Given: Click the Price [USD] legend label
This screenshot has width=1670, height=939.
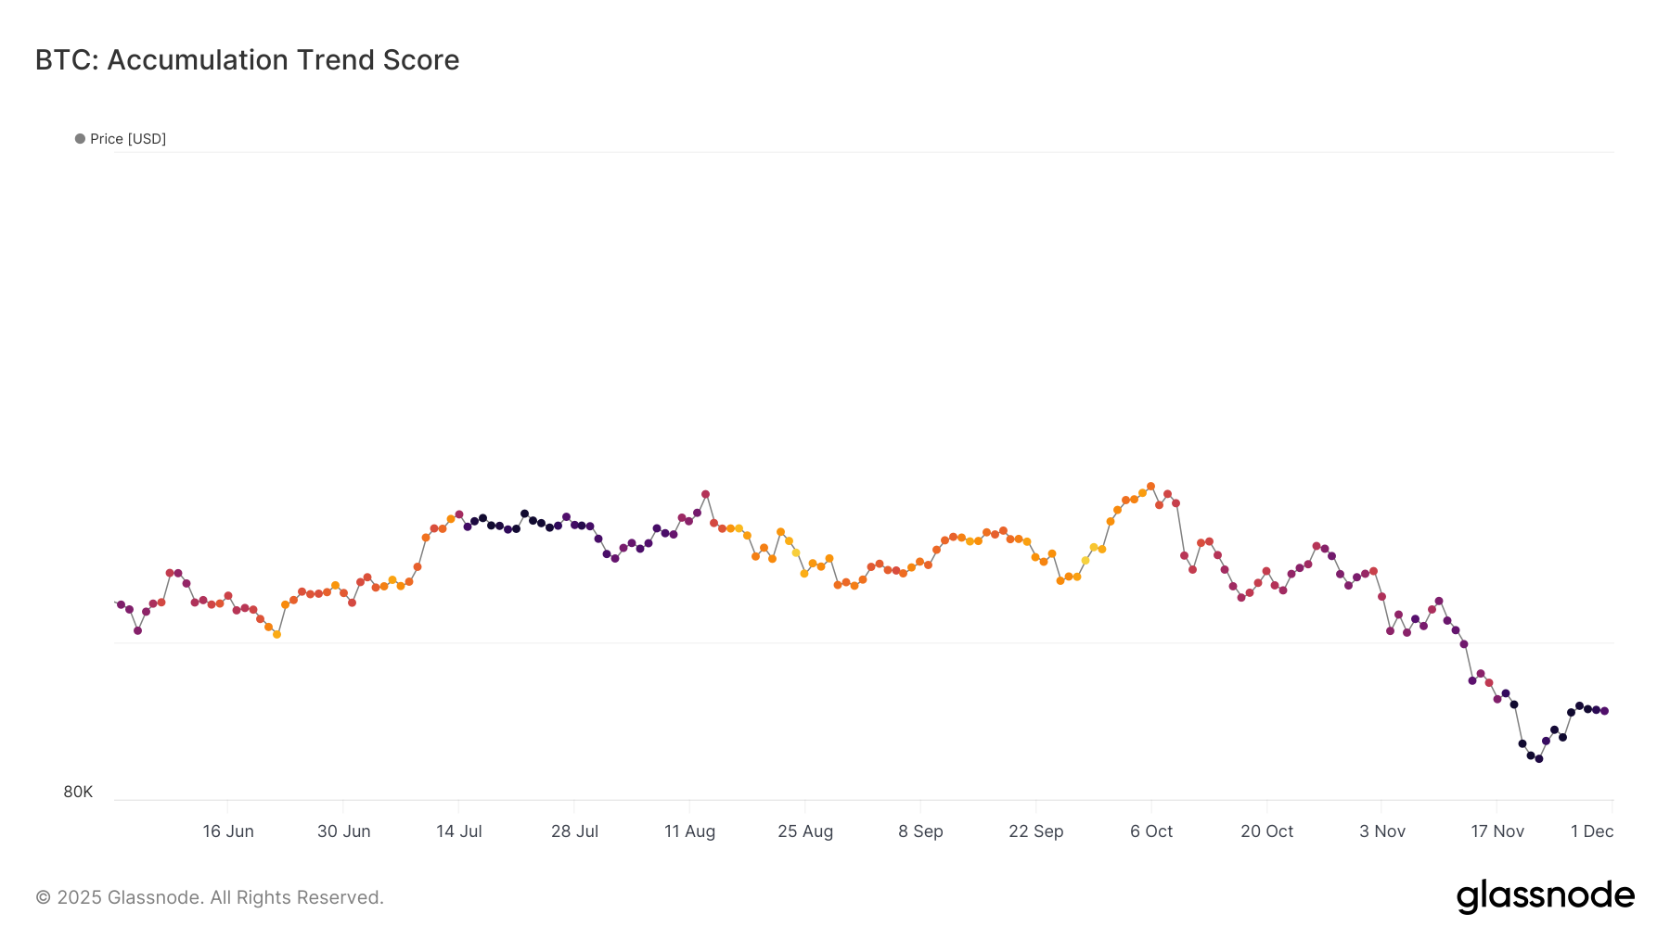Looking at the screenshot, I should point(128,139).
